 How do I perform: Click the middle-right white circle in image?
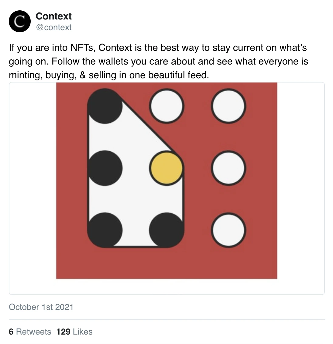point(228,168)
